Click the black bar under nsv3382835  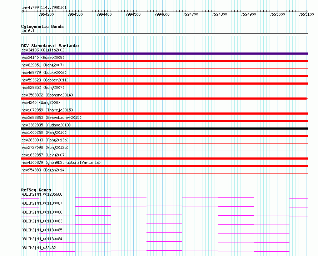click(x=164, y=129)
